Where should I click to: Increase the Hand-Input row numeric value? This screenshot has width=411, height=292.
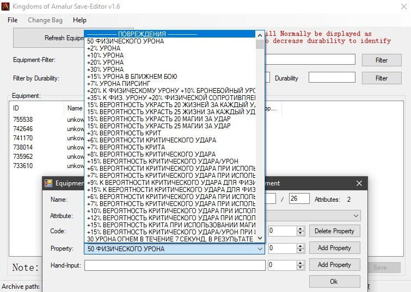[300, 263]
